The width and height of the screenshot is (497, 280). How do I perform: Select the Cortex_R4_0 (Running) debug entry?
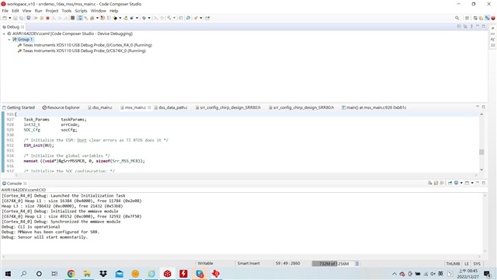(85, 45)
